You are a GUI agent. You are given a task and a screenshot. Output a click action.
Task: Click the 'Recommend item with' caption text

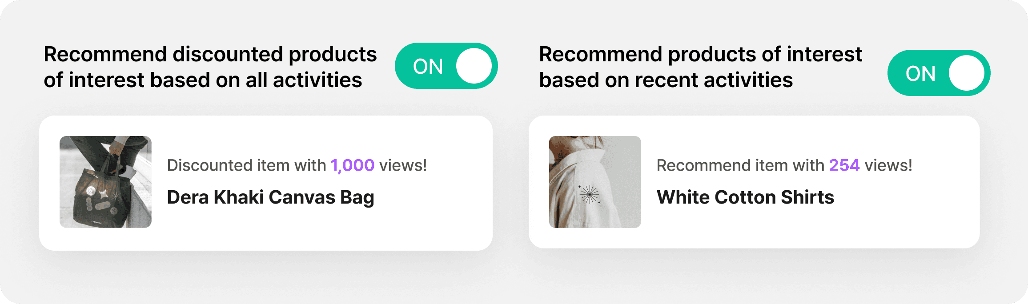740,165
